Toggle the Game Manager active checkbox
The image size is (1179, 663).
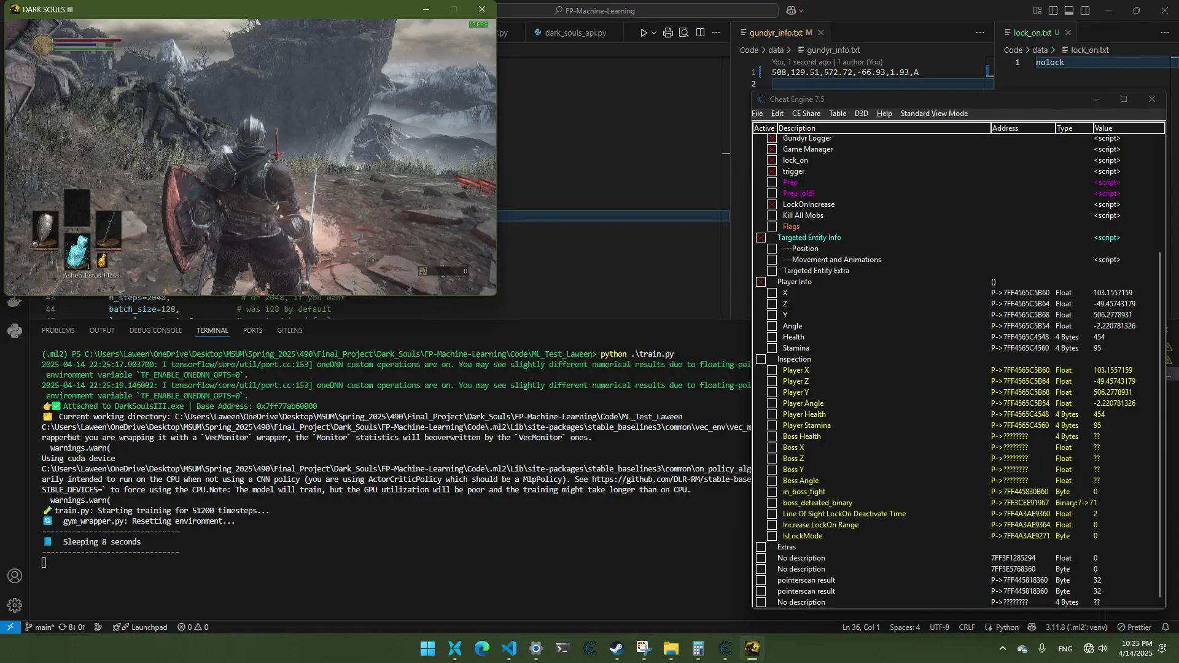pos(772,149)
